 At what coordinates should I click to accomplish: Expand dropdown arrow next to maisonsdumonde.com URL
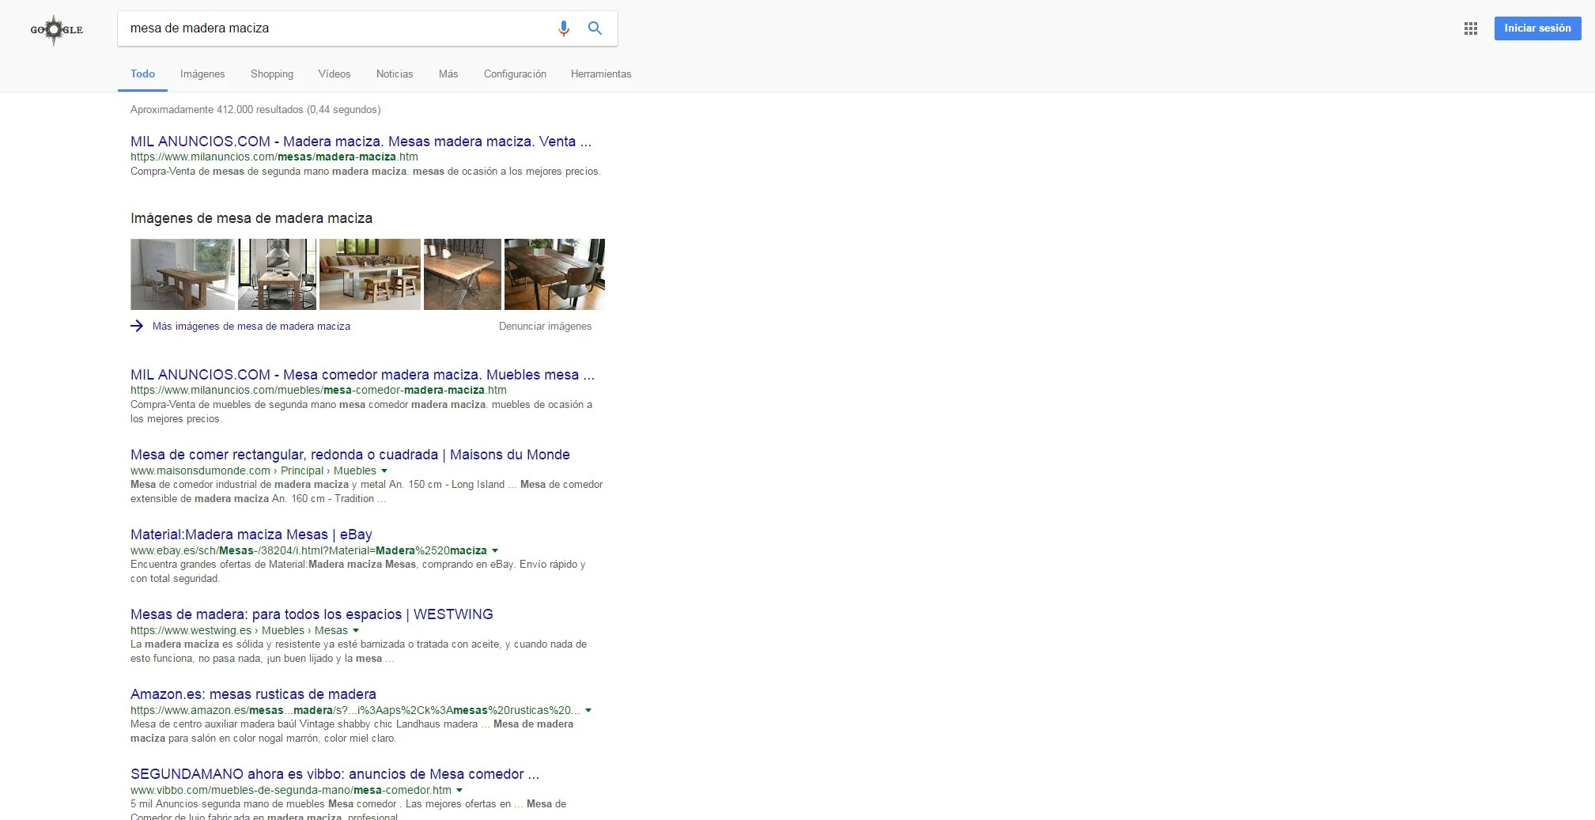(x=384, y=470)
